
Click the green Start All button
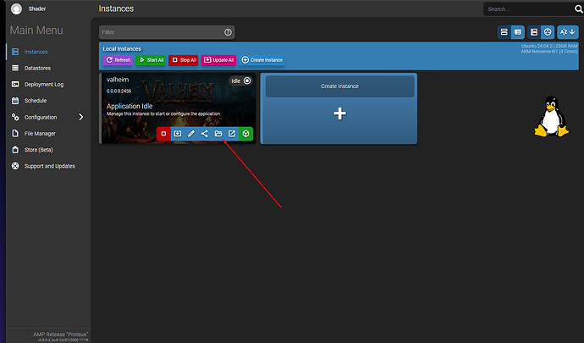click(151, 60)
